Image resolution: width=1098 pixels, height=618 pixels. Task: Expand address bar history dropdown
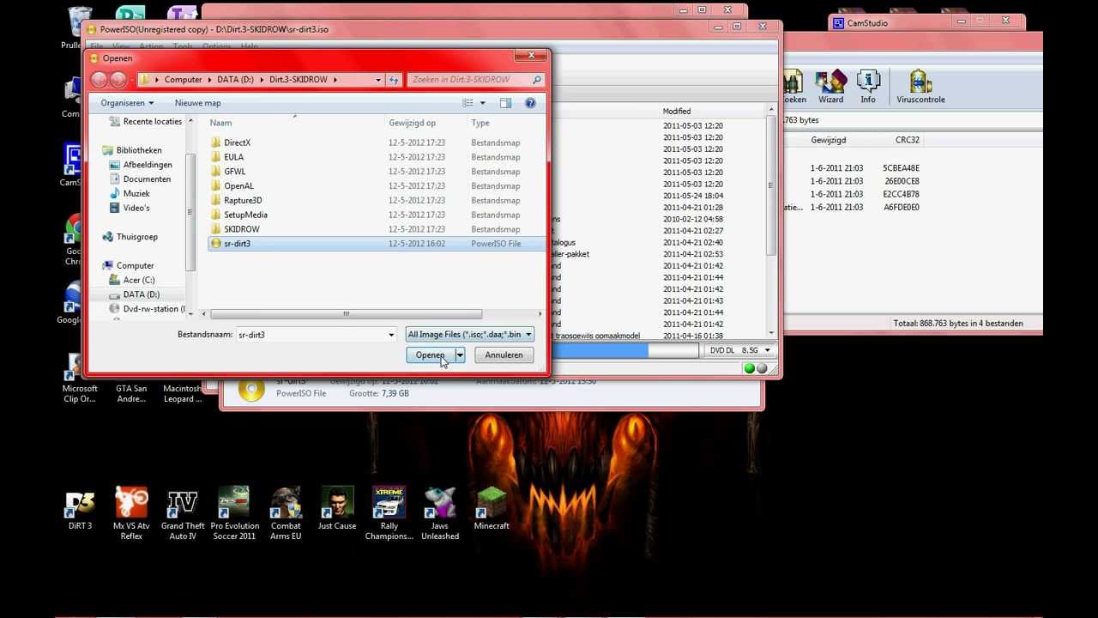pyautogui.click(x=377, y=80)
